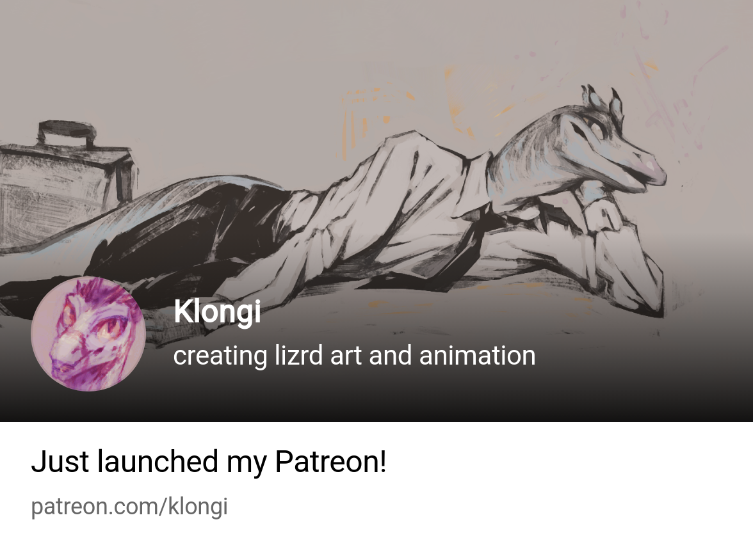The height and width of the screenshot is (545, 753).
Task: Click the lizard's folded hands in banner
Action: click(x=601, y=216)
